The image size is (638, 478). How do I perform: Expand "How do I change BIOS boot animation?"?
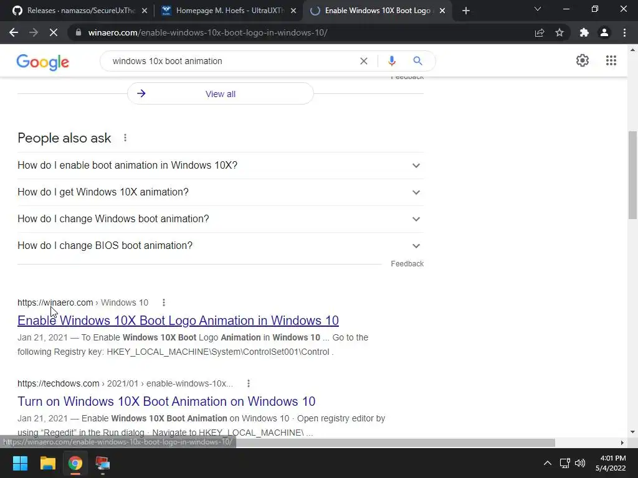click(221, 246)
